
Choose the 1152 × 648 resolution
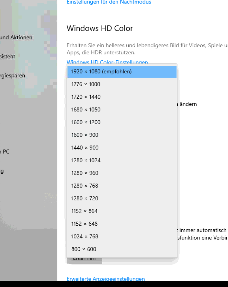(122, 224)
